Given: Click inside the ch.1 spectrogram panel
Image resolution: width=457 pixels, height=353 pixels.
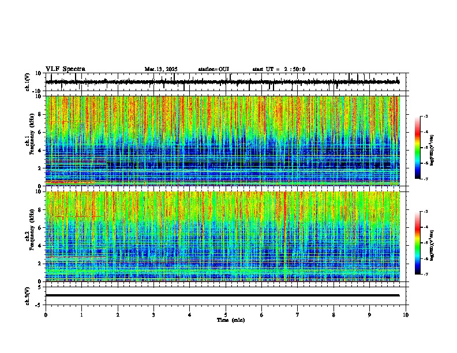Looking at the screenshot, I should pyautogui.click(x=222, y=141).
